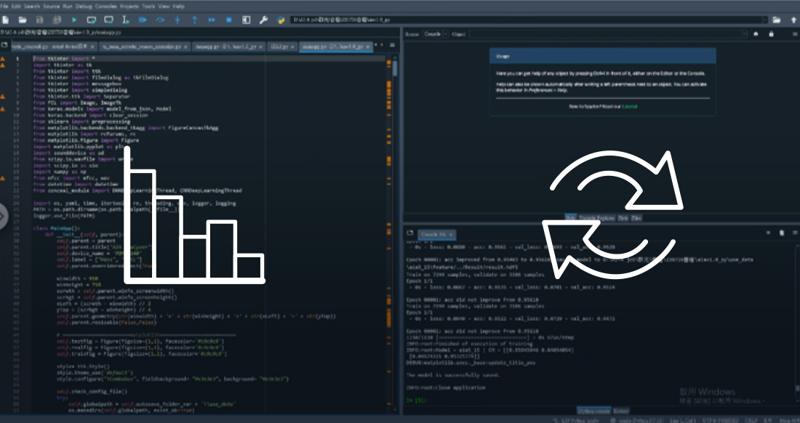Open the Source Console dropdown in Help
Viewport: 800px width, 423px height.
(x=434, y=34)
